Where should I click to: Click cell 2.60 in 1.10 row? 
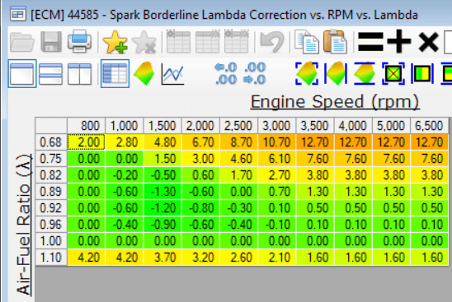tap(238, 257)
